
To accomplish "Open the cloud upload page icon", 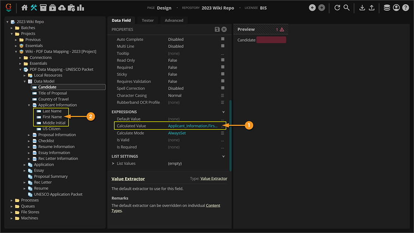I will tap(62, 8).
